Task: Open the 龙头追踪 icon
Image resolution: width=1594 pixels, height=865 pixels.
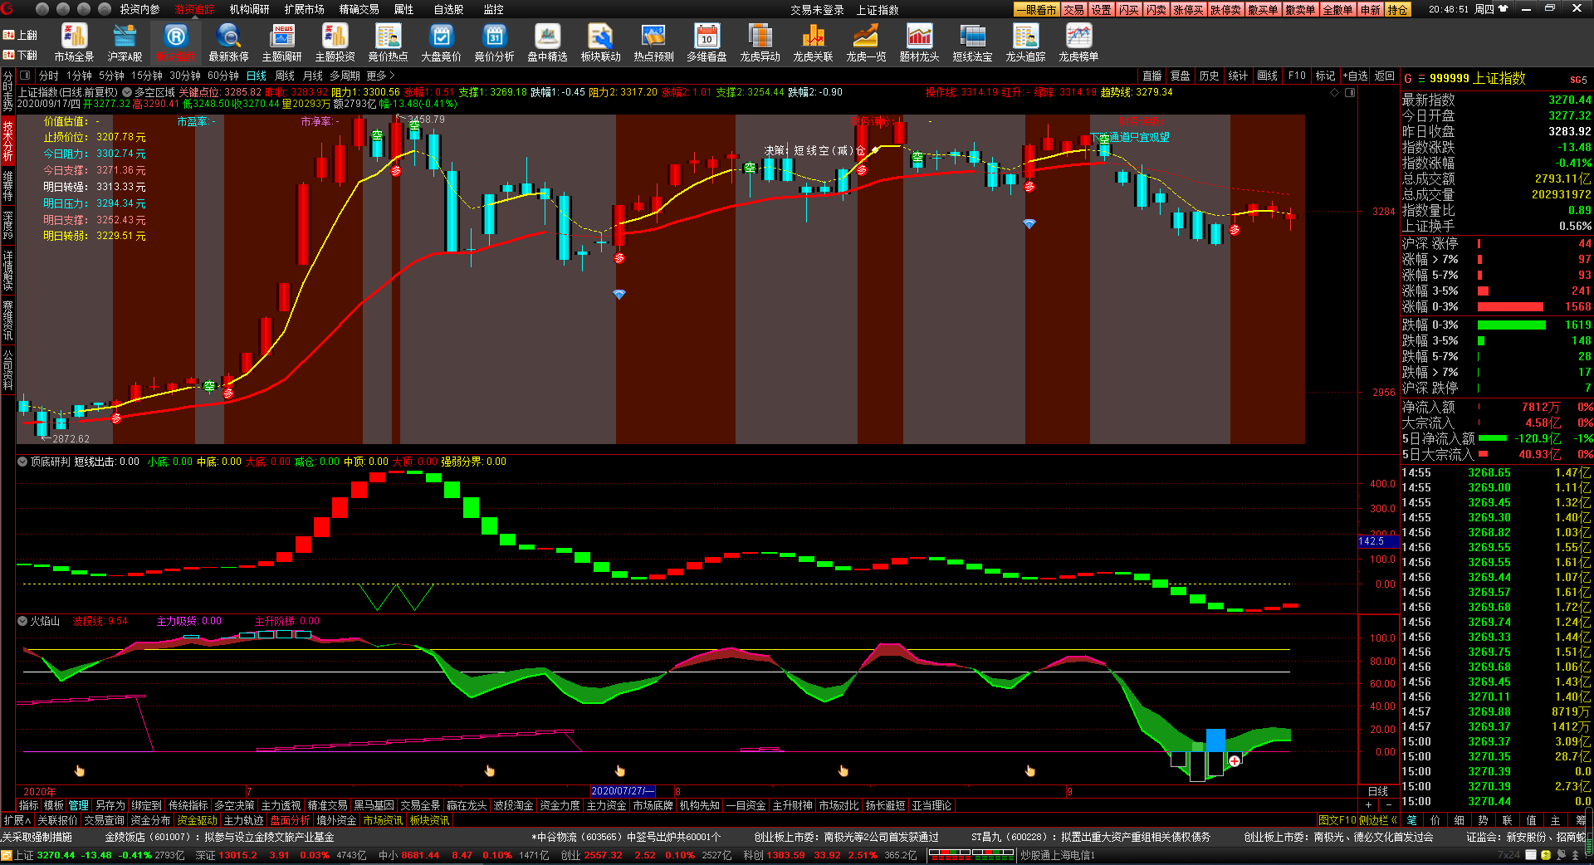Action: pyautogui.click(x=1025, y=42)
